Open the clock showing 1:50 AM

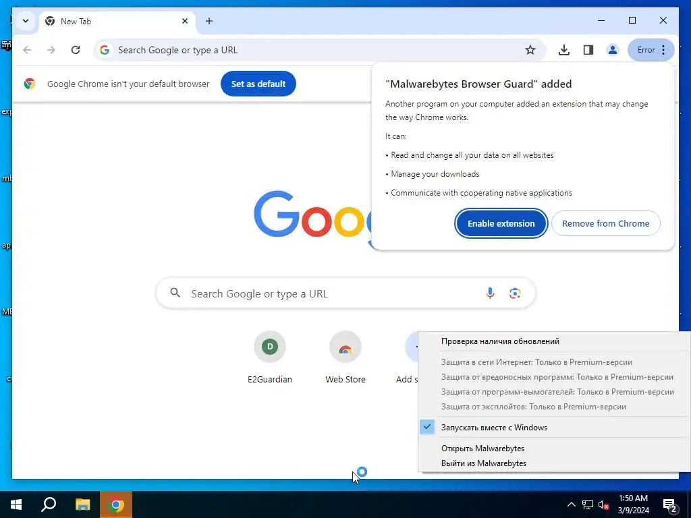click(x=633, y=505)
